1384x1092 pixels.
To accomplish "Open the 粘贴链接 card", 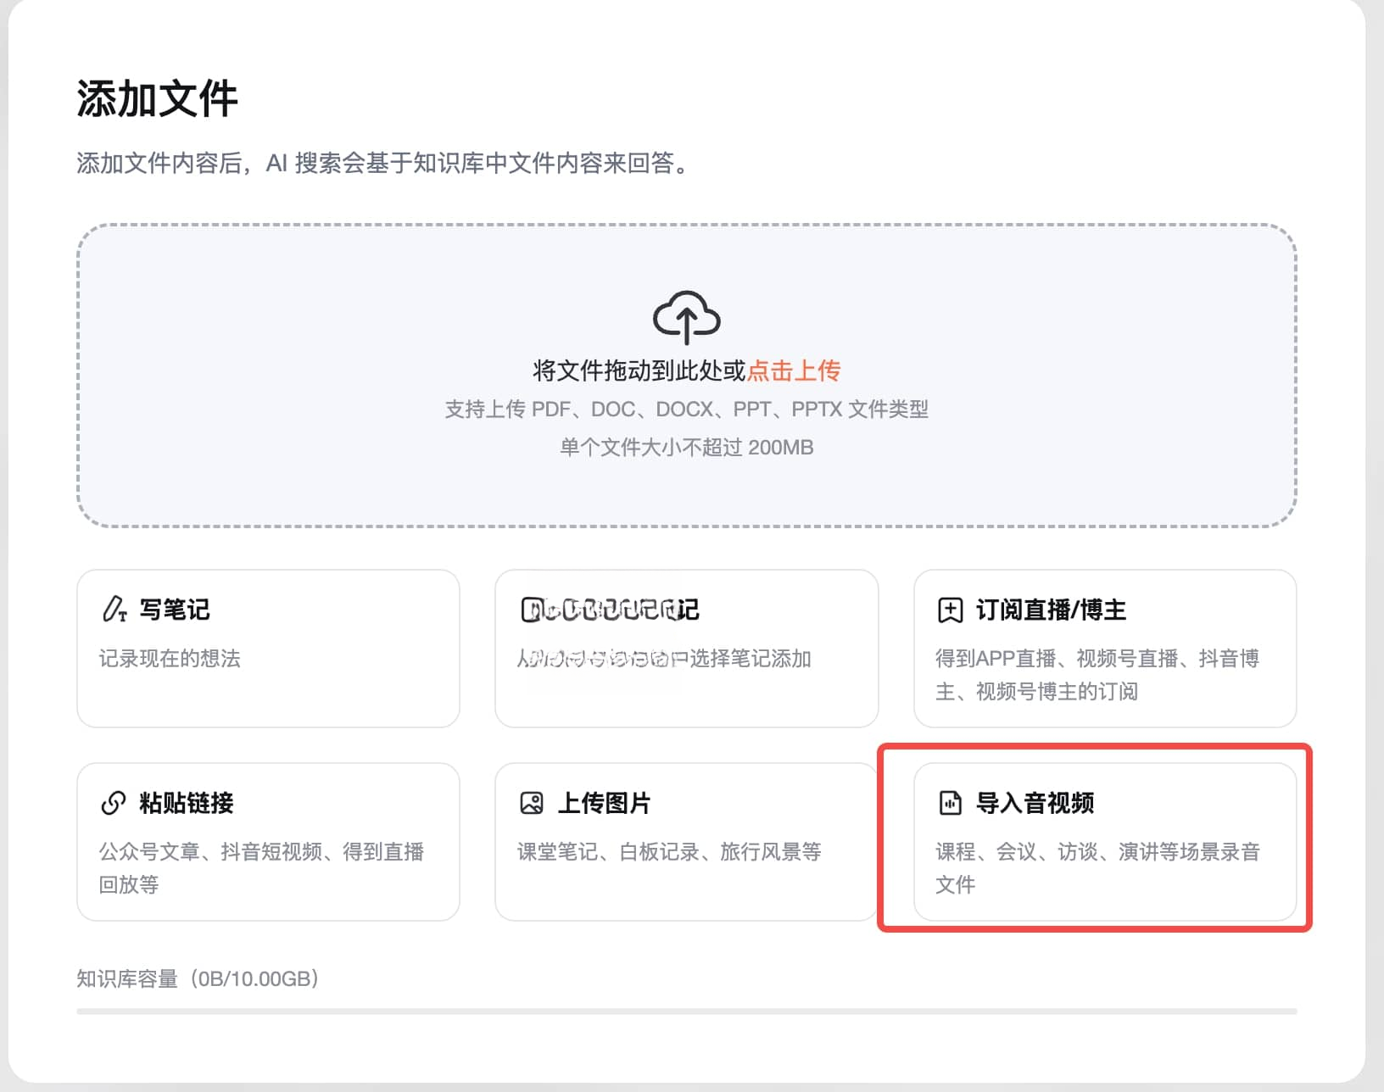I will pos(268,841).
